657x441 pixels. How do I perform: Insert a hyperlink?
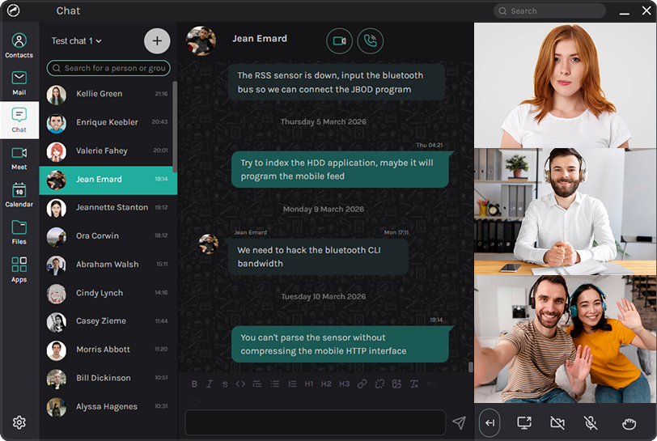362,384
